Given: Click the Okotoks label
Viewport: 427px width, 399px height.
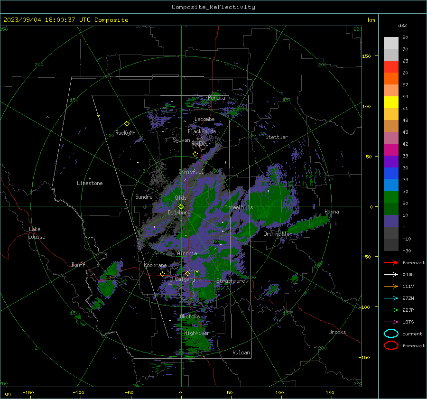Looking at the screenshot, I should 190,316.
